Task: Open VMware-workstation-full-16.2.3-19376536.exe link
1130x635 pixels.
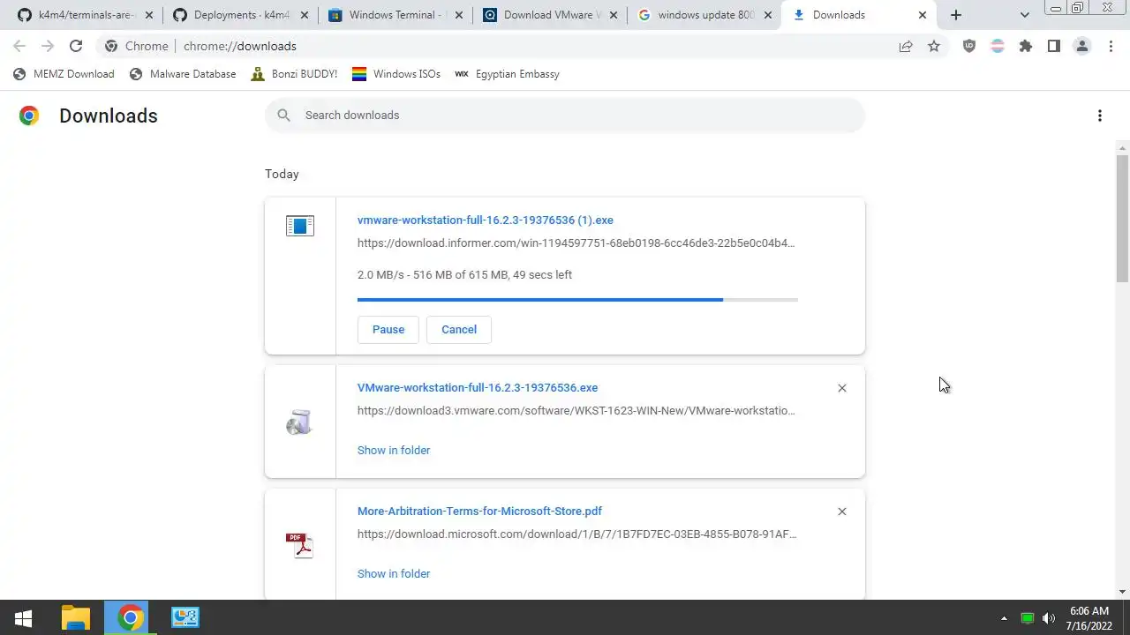Action: (x=478, y=388)
